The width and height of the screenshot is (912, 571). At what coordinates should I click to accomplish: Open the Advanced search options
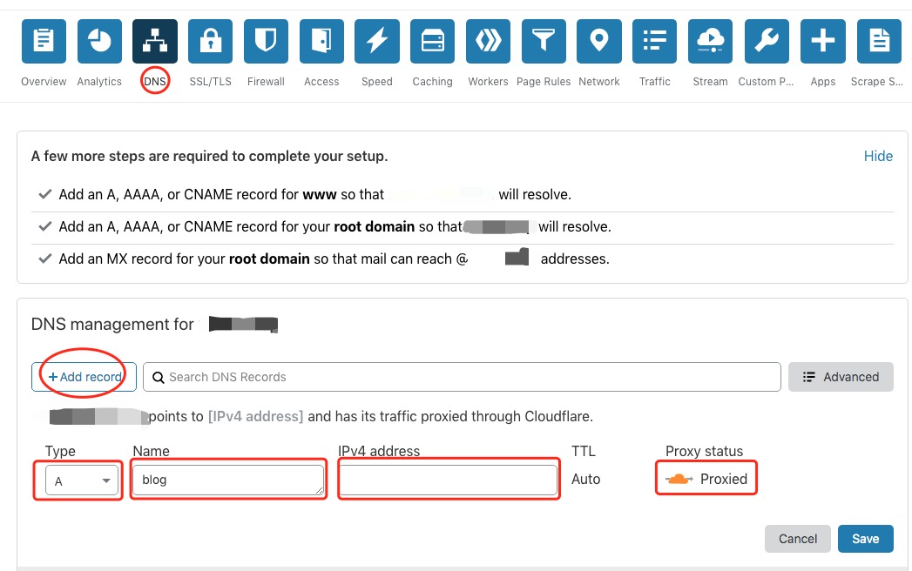(841, 377)
